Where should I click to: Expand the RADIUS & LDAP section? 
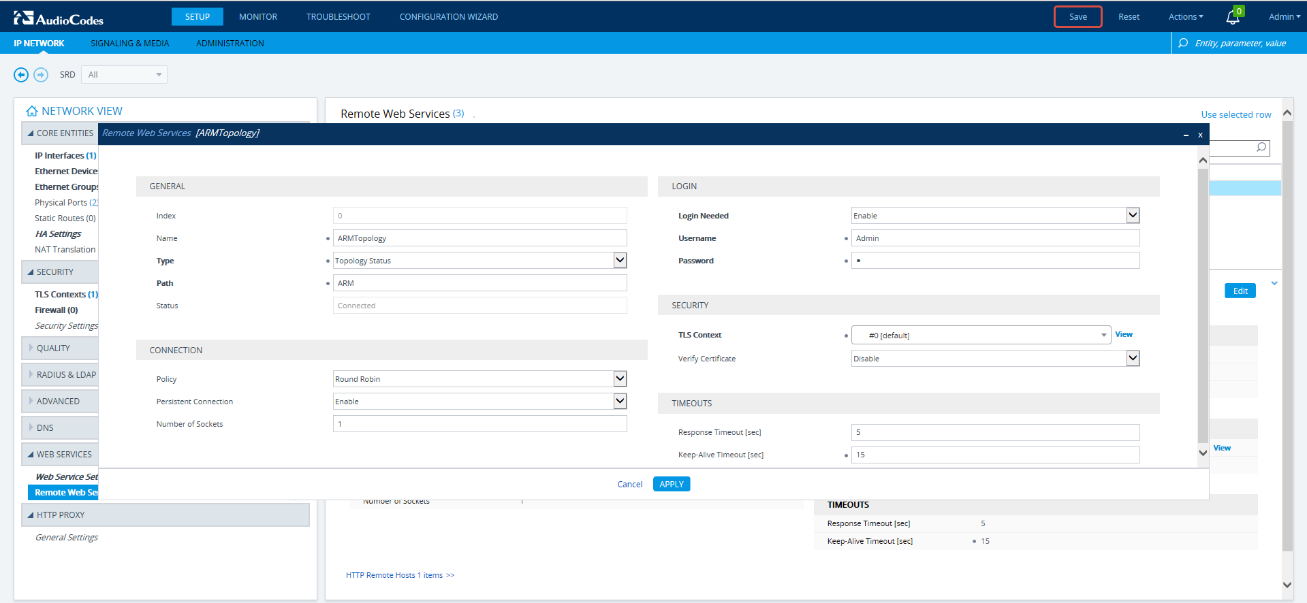(60, 375)
